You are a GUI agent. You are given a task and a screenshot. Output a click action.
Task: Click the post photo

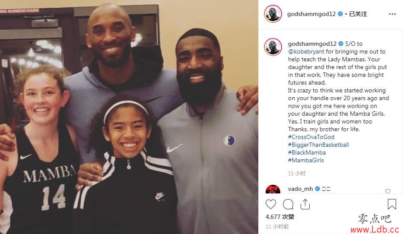click(129, 117)
